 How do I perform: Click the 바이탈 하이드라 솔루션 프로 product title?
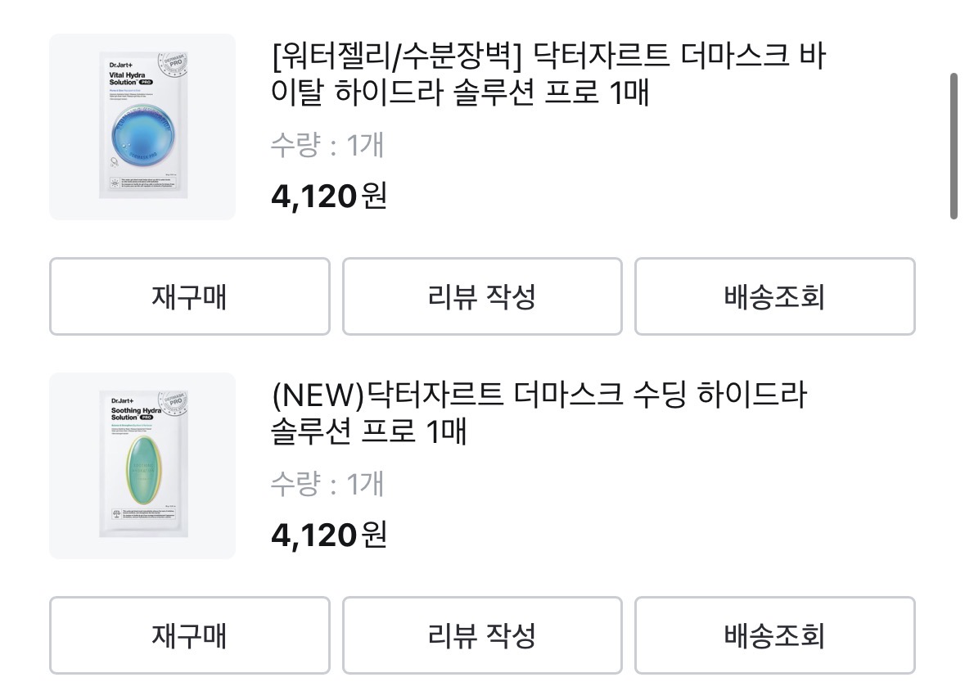[x=548, y=75]
